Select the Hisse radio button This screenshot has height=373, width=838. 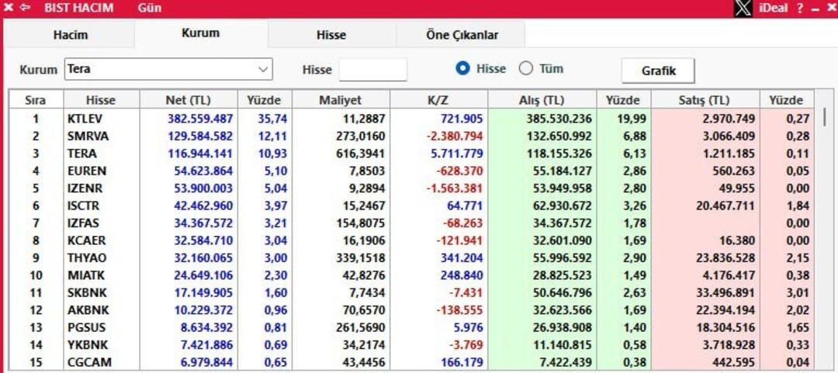[463, 69]
